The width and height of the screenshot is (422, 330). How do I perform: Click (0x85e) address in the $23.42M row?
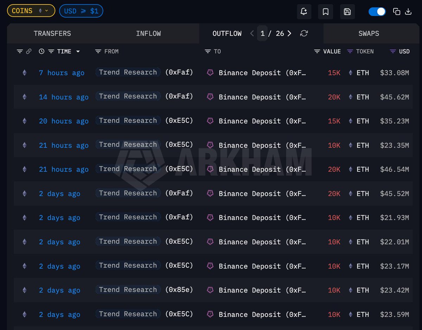179,290
